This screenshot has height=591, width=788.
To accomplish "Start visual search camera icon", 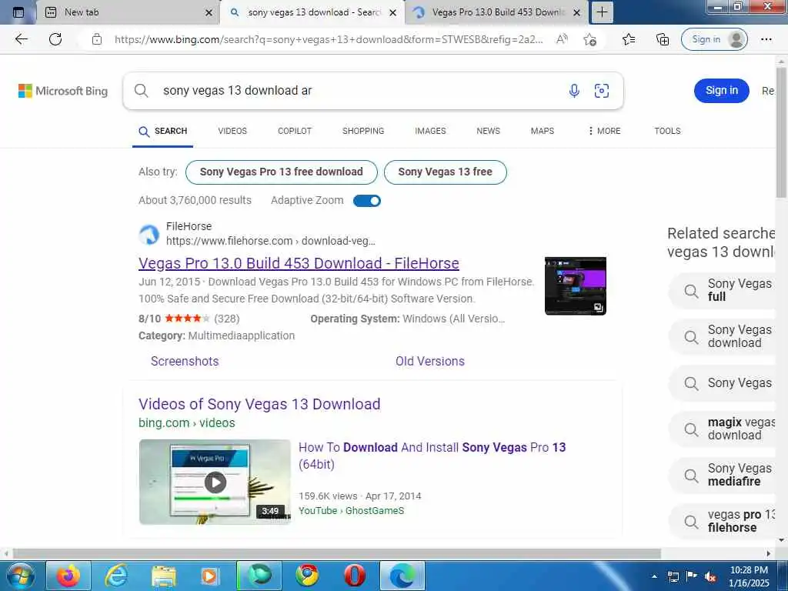I will pos(602,91).
